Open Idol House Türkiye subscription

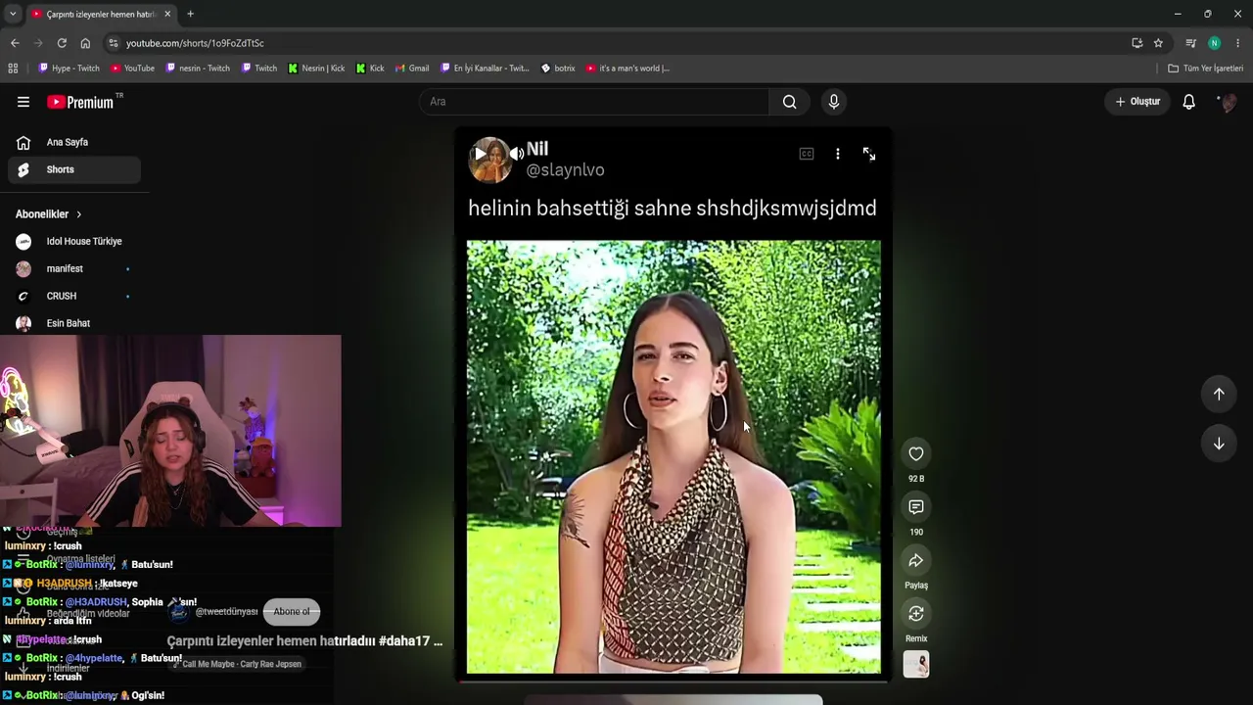[x=74, y=241]
